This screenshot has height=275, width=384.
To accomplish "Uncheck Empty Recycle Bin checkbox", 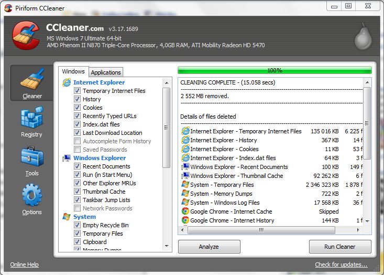I will click(x=77, y=225).
